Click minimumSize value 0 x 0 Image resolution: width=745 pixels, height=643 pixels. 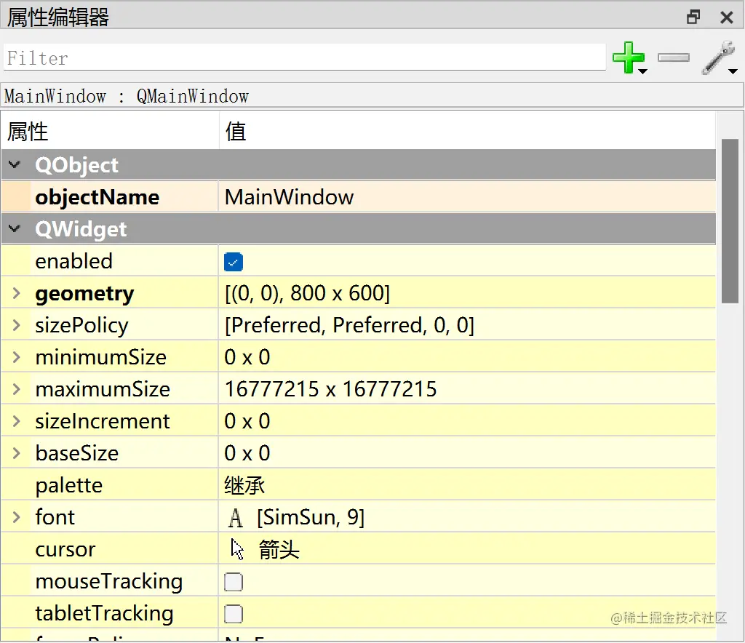247,357
